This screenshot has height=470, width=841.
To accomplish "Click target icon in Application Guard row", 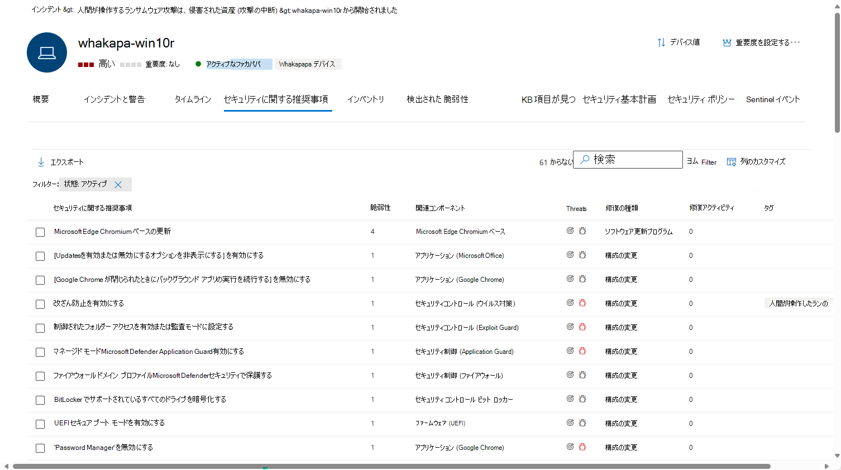I will (x=570, y=351).
